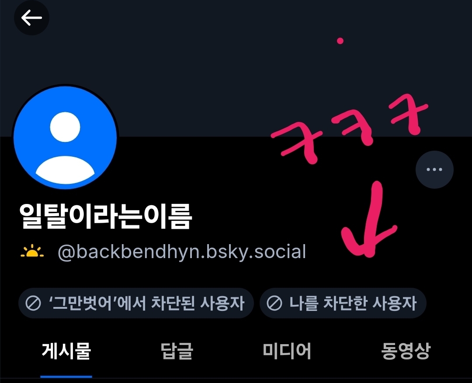Open the 나를 차단한 사용자 label
The height and width of the screenshot is (383, 472).
343,303
